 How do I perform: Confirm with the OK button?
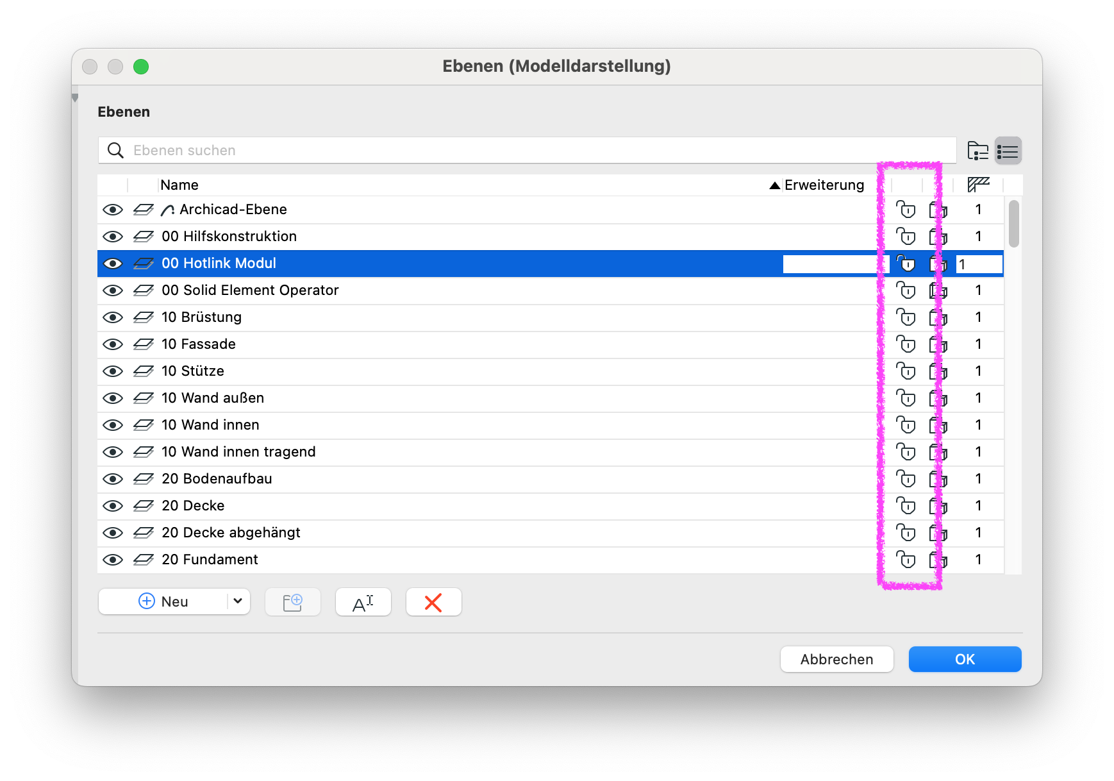(965, 659)
